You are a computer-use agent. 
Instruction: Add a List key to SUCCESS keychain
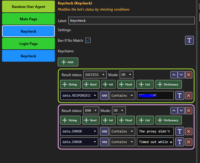[145, 84]
